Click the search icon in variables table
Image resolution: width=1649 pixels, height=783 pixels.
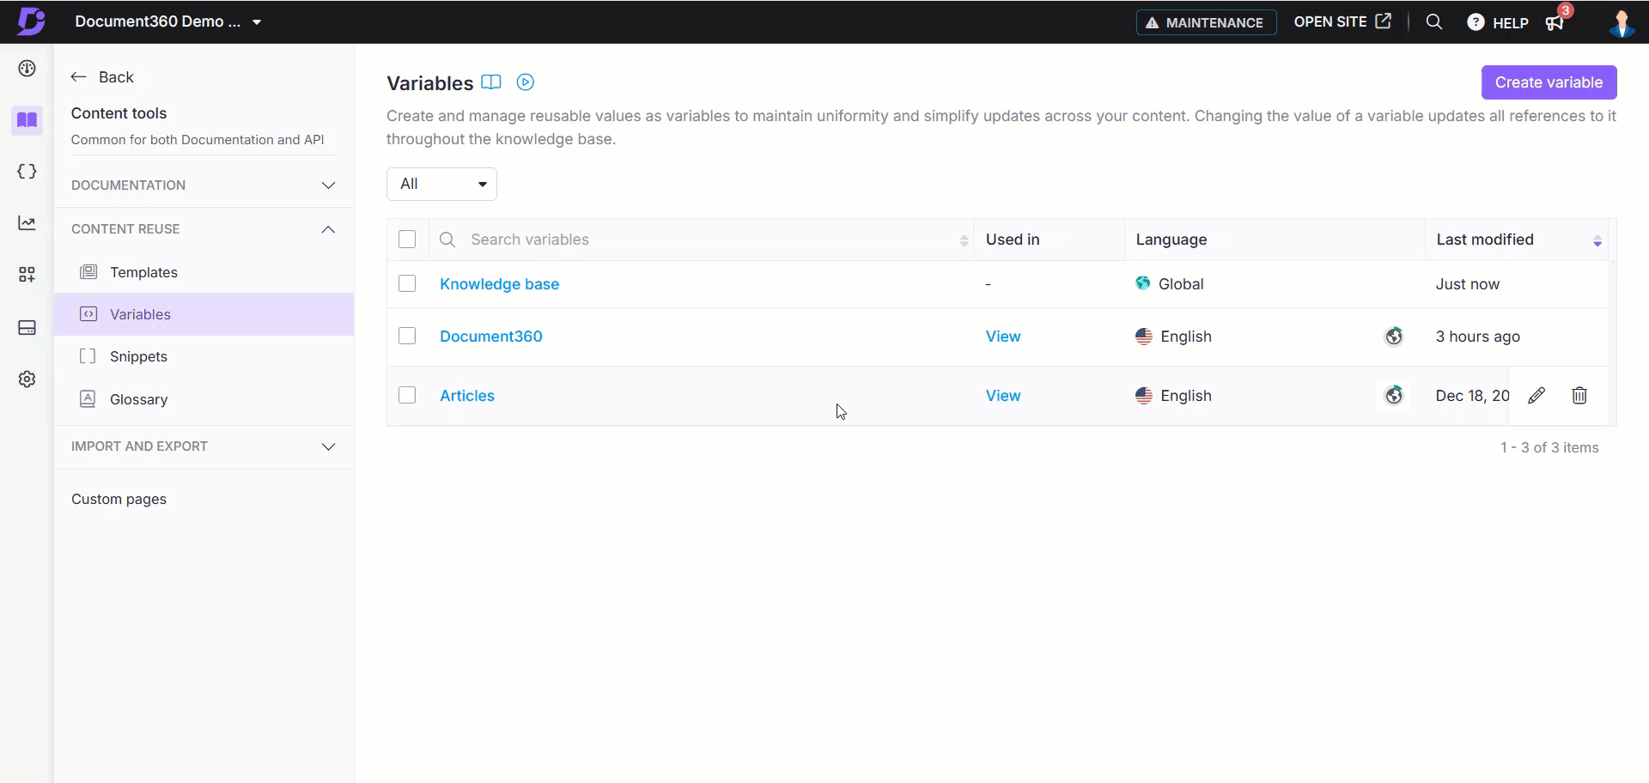pyautogui.click(x=447, y=240)
